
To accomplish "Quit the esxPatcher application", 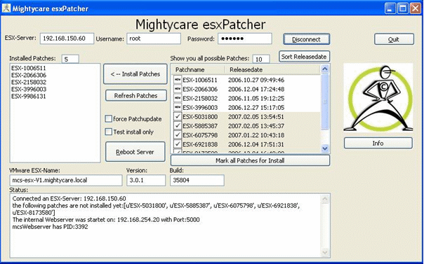I will [394, 39].
